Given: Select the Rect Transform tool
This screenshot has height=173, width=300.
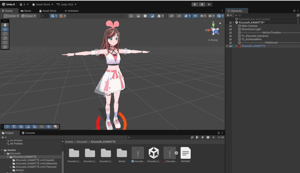Looking at the screenshot, I should [5, 42].
